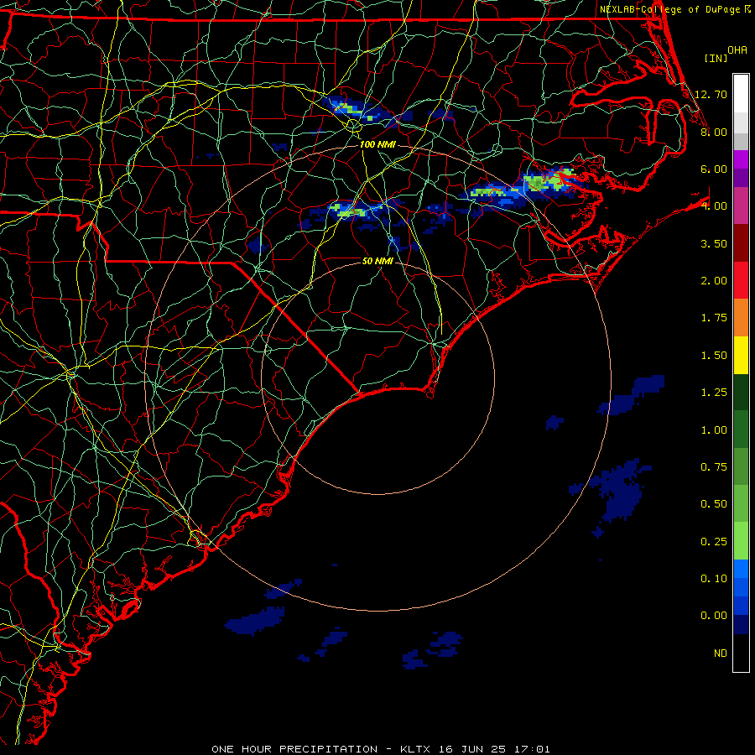The image size is (755, 755).
Task: Select the 6.00 legend value
Action: [x=714, y=169]
